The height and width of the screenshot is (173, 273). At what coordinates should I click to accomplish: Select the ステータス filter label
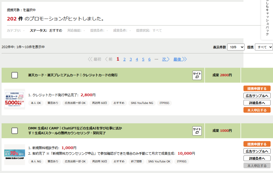coord(38,31)
